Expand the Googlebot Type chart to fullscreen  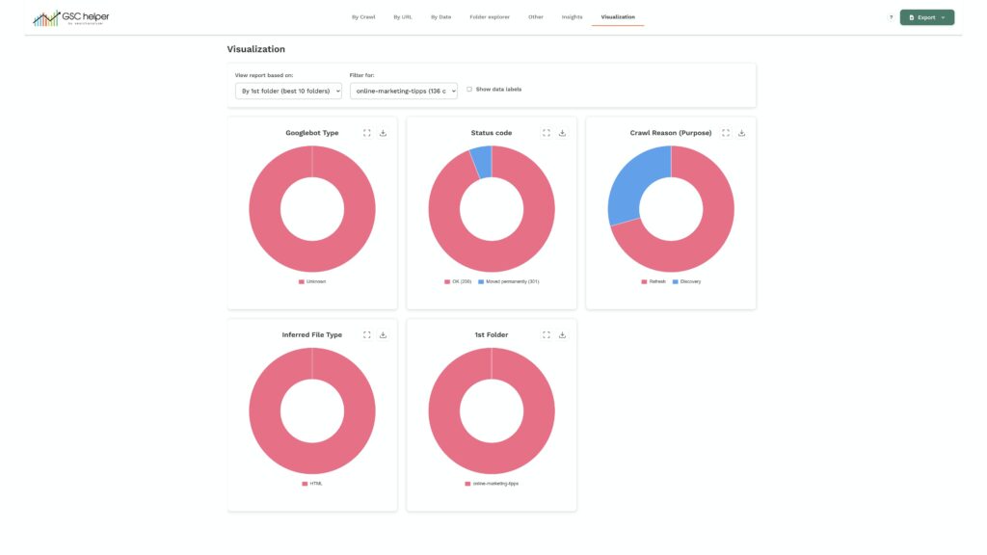point(367,133)
